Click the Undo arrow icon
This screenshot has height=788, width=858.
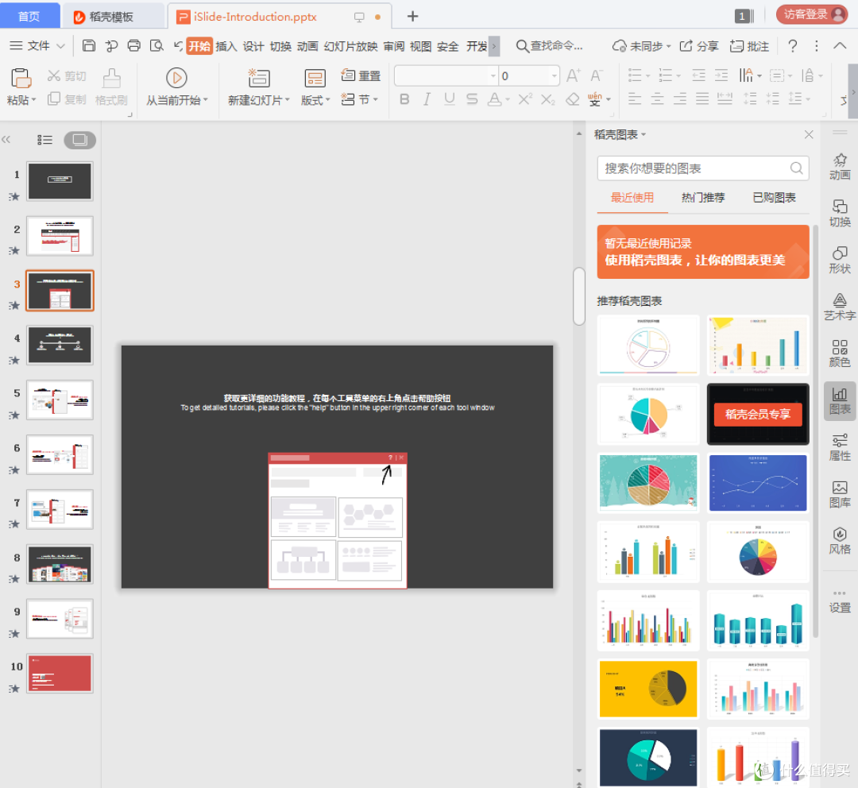[x=179, y=45]
